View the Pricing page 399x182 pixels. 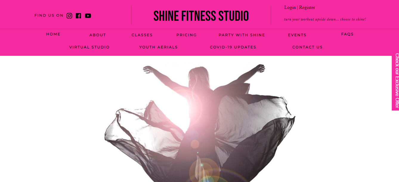[x=187, y=35]
